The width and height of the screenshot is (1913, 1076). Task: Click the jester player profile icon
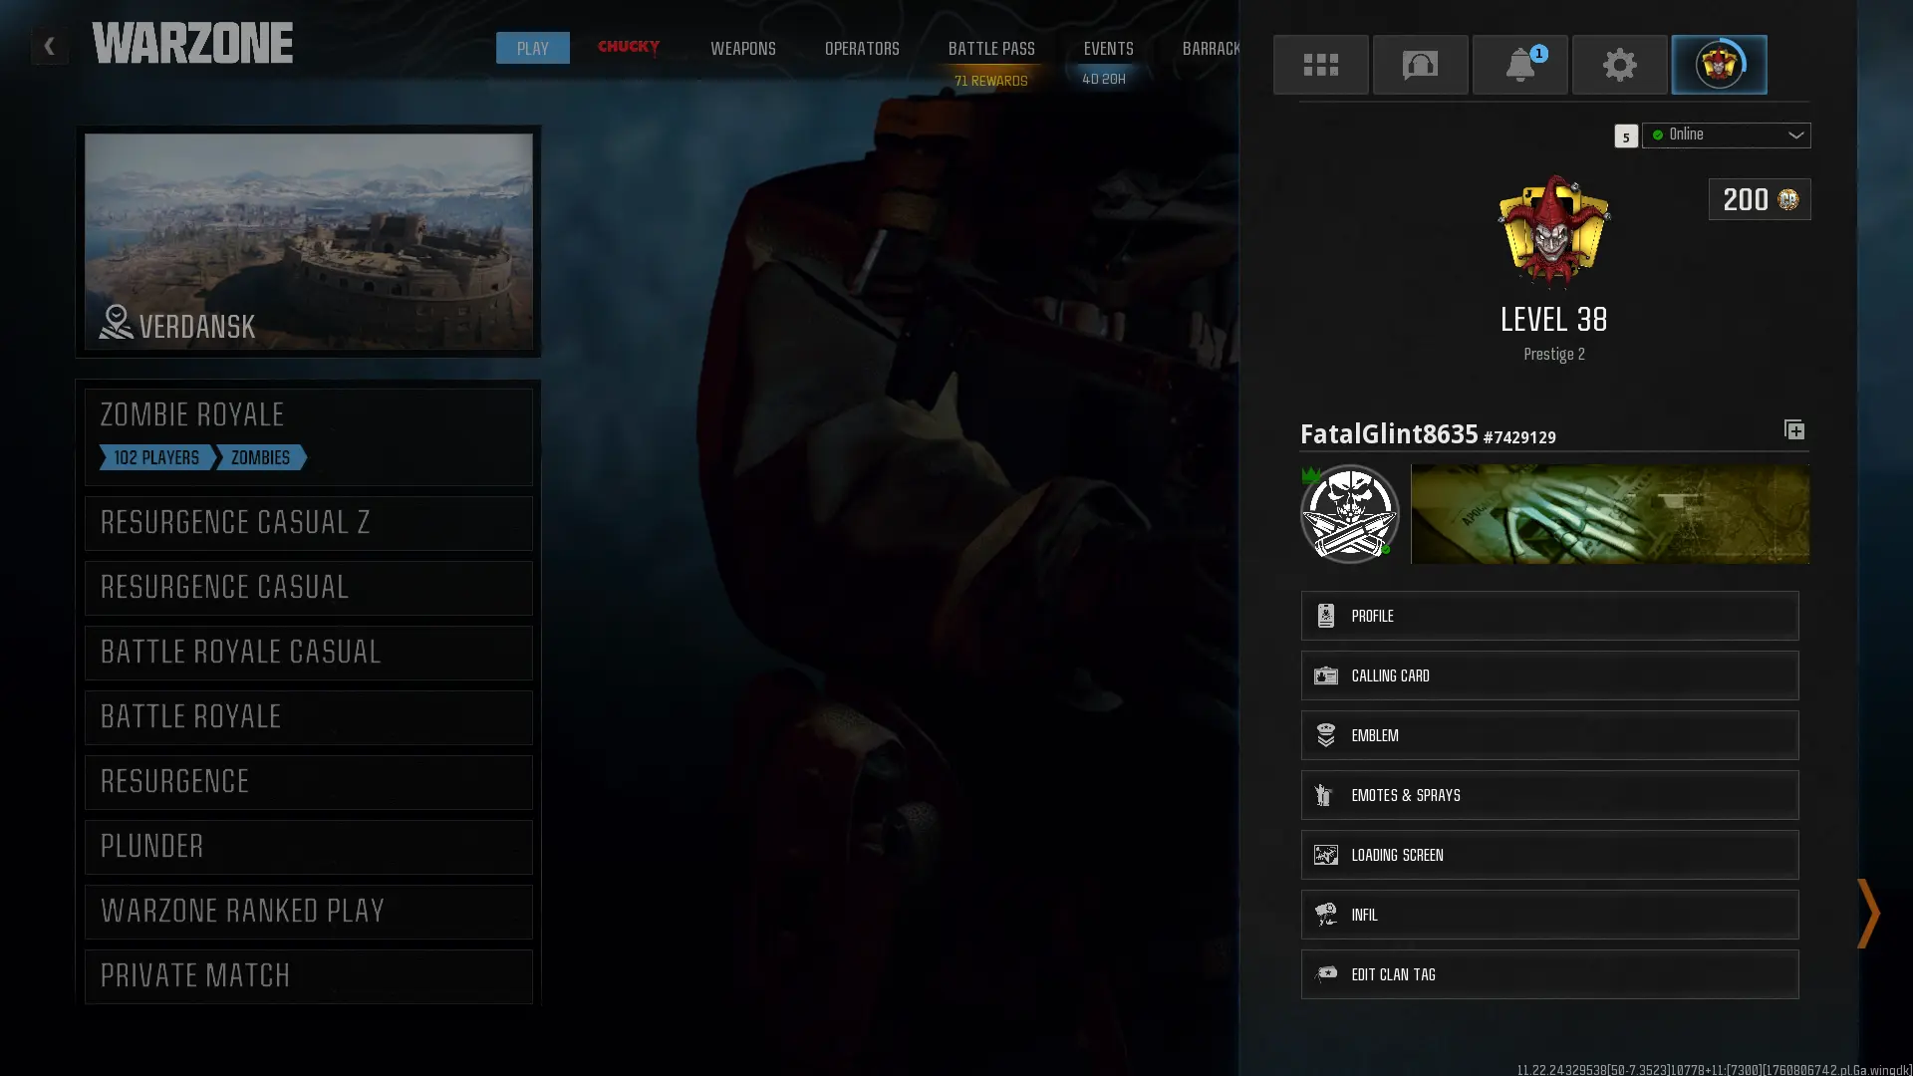pyautogui.click(x=1719, y=65)
